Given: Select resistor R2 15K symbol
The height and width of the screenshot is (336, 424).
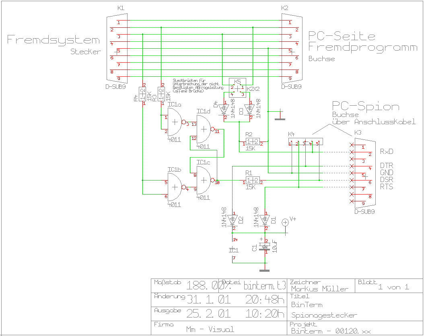Looking at the screenshot, I should pyautogui.click(x=252, y=142).
